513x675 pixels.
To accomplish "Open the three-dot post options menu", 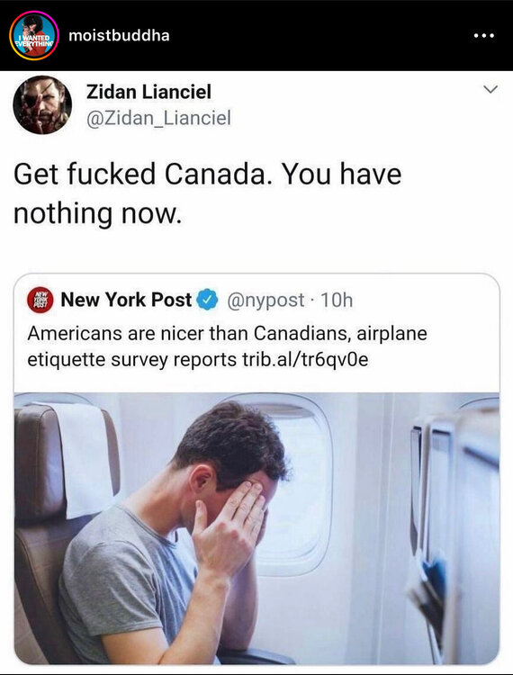I will pyautogui.click(x=483, y=36).
